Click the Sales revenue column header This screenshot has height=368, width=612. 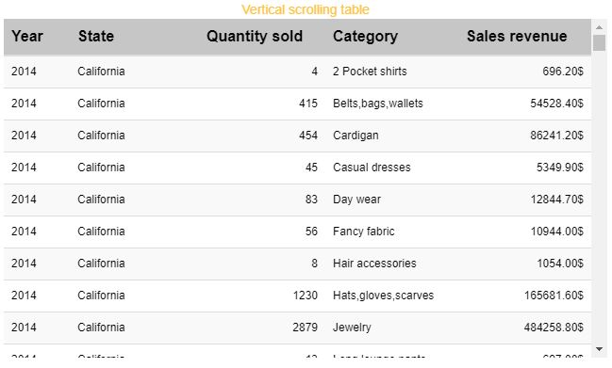coord(517,36)
